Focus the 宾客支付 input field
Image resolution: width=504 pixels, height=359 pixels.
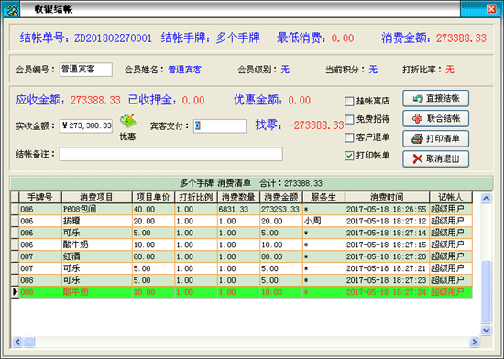220,125
